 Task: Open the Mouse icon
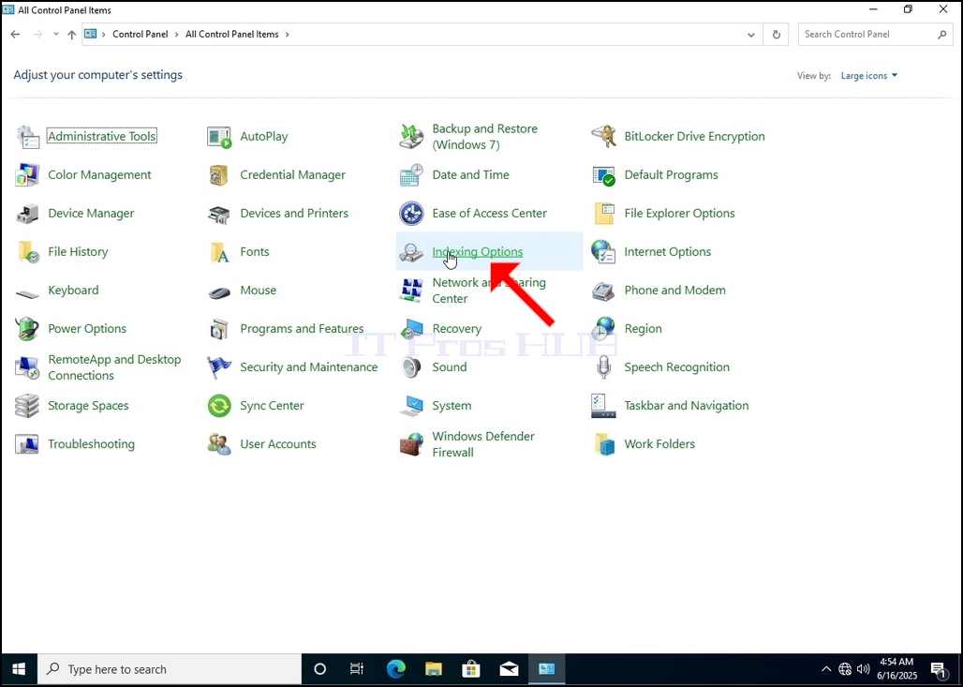coord(219,291)
